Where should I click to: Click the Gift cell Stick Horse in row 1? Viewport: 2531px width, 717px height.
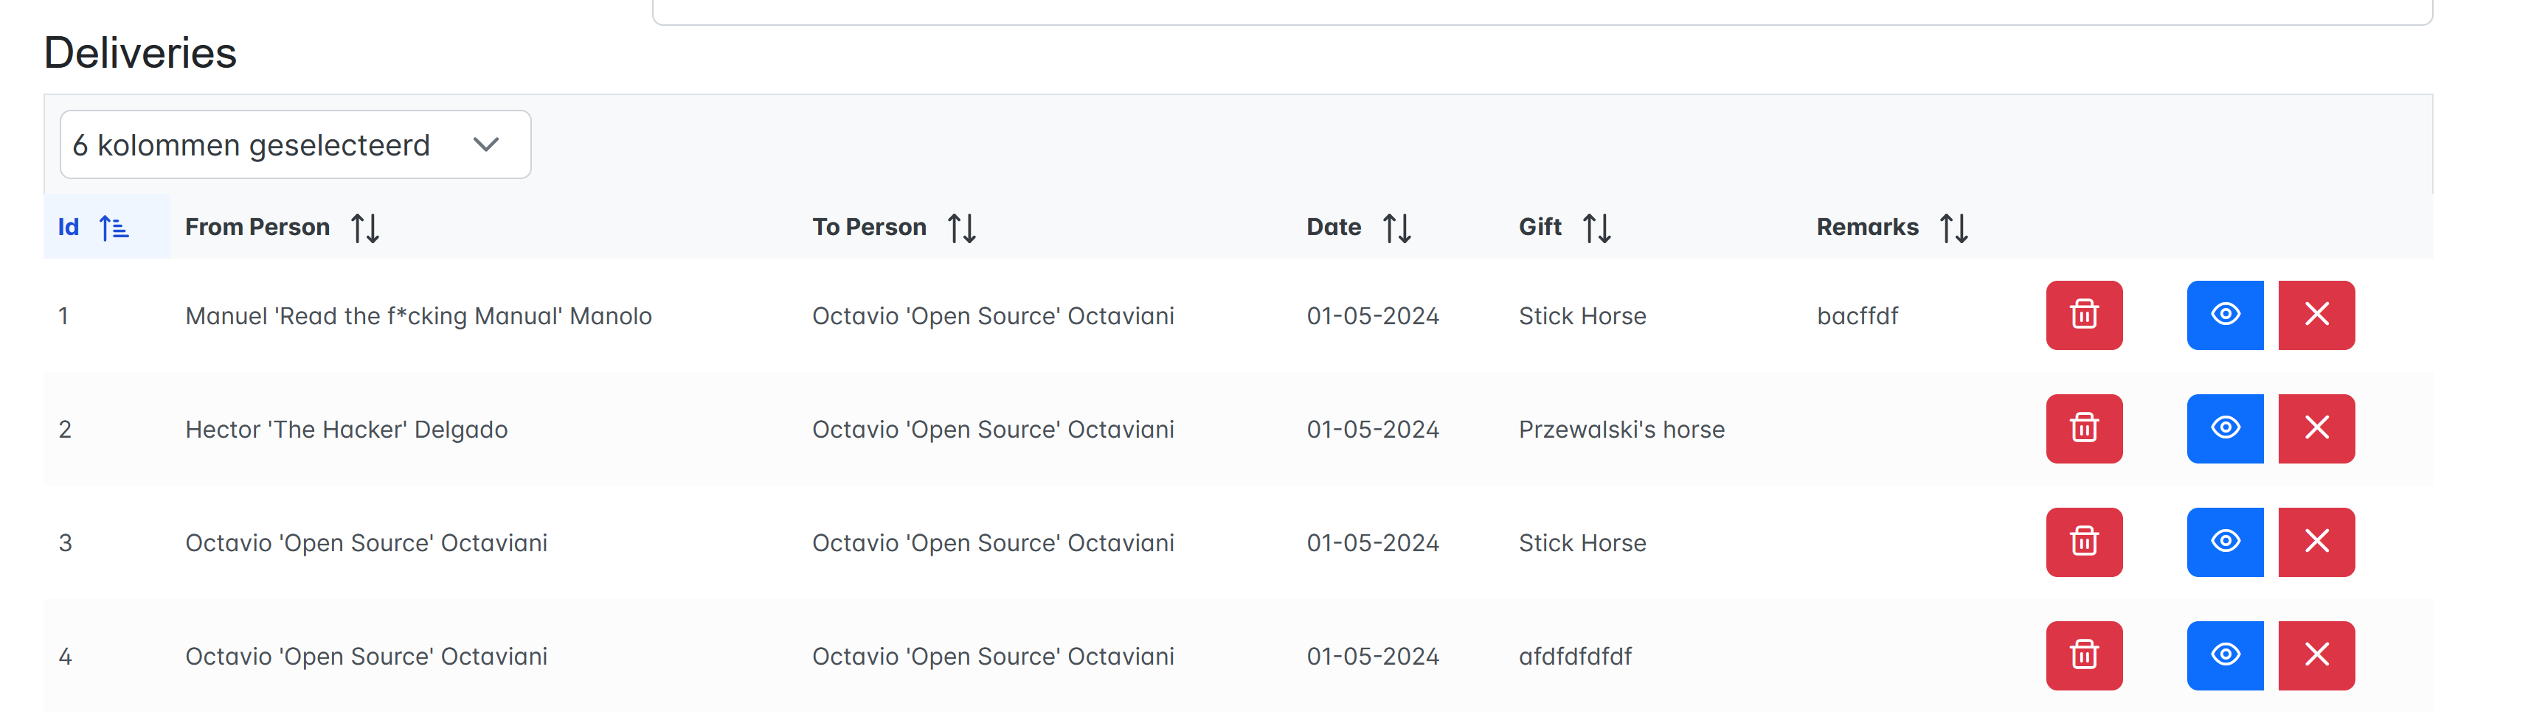pos(1582,316)
